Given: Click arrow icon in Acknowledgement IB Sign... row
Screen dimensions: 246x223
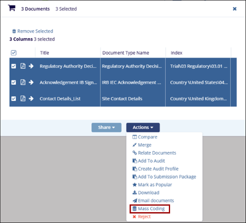Looking at the screenshot, I should click(31, 82).
